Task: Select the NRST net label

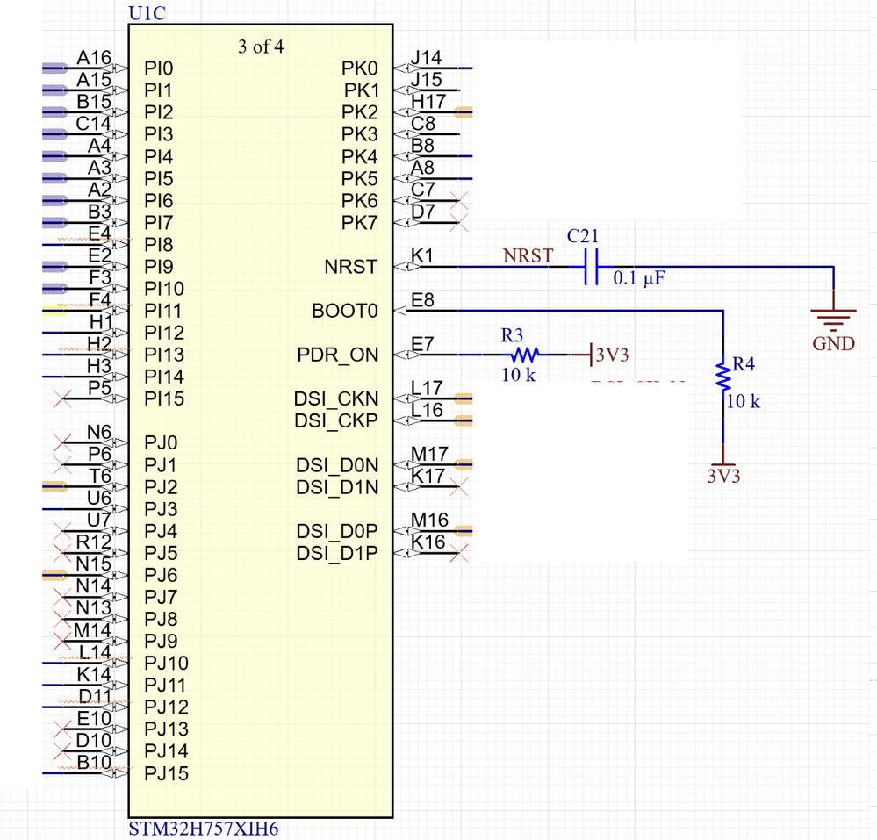Action: (x=528, y=255)
